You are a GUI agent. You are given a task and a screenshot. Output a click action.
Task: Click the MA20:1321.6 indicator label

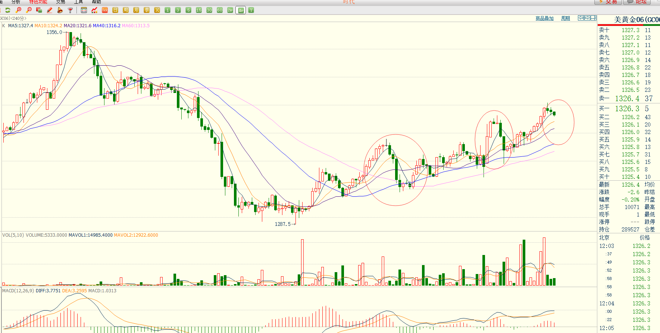[x=78, y=26]
